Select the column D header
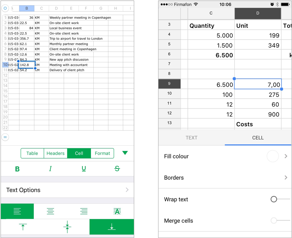 (x=258, y=13)
